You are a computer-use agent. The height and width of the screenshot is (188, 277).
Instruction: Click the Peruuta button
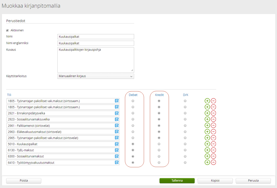[x=253, y=181]
